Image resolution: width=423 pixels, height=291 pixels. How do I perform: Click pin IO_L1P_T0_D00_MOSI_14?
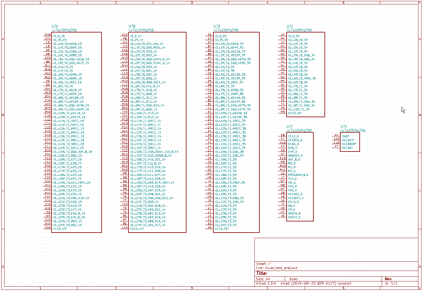[148, 48]
